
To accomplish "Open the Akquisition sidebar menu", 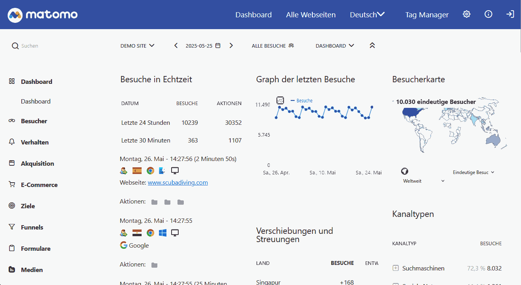I will (37, 163).
